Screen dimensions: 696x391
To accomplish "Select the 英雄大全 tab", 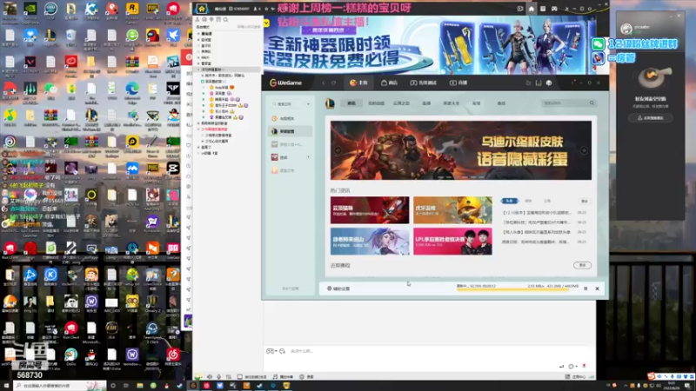I will (451, 103).
